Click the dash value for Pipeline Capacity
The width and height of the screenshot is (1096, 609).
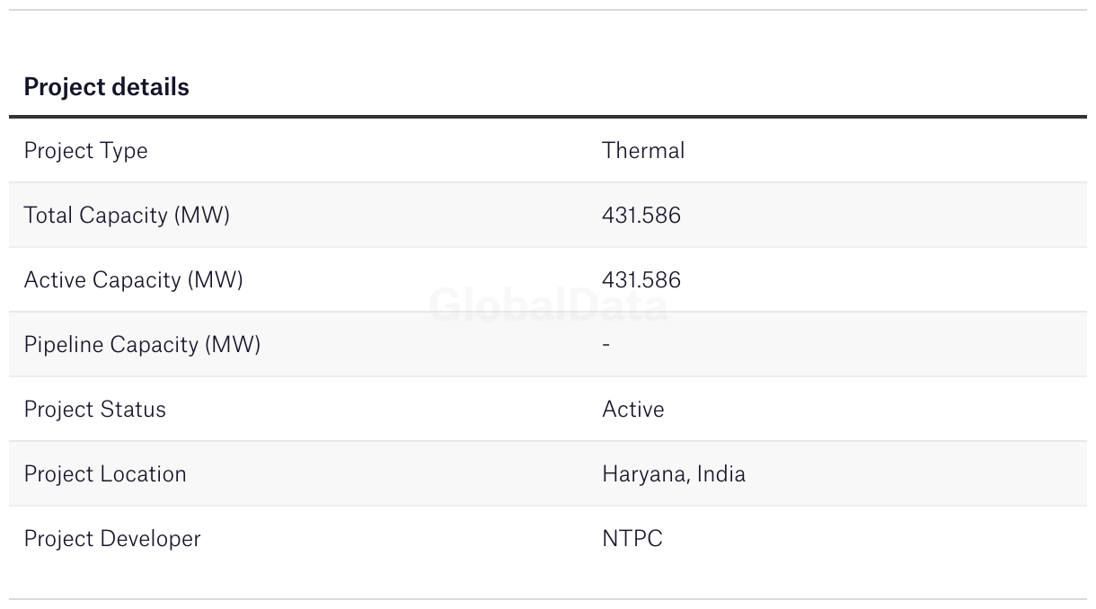point(606,345)
